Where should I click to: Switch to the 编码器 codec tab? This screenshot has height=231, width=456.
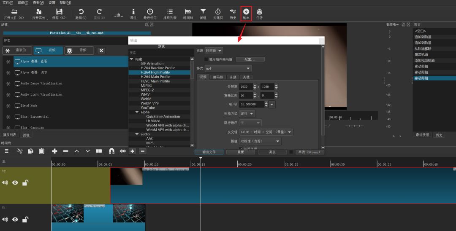[x=218, y=77]
